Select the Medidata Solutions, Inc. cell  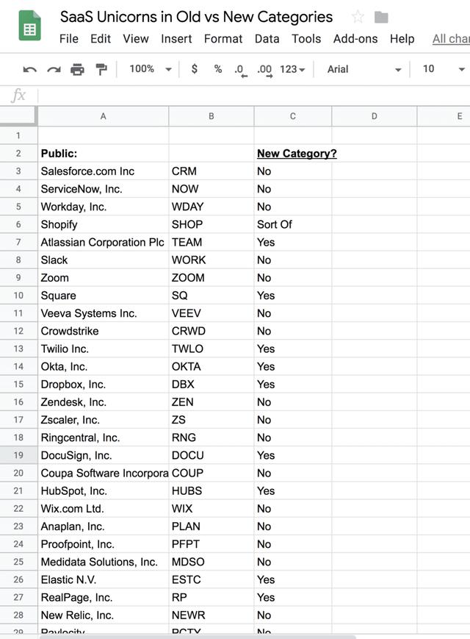[104, 562]
